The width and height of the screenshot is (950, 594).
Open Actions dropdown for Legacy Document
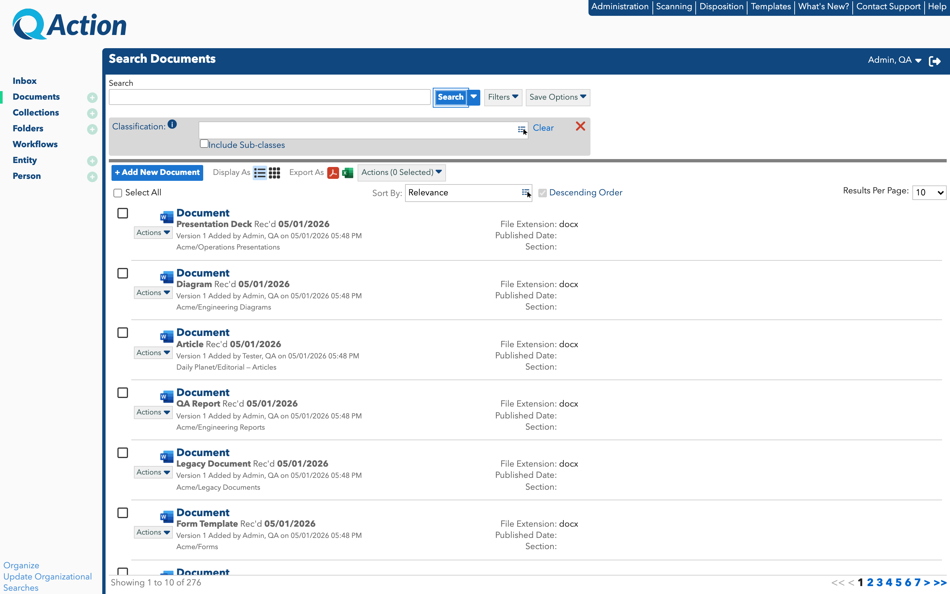(x=153, y=473)
